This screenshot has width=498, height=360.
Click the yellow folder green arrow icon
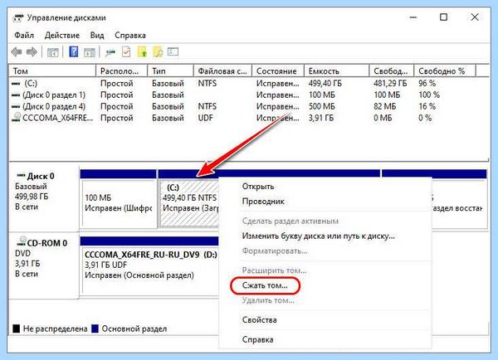pos(142,51)
